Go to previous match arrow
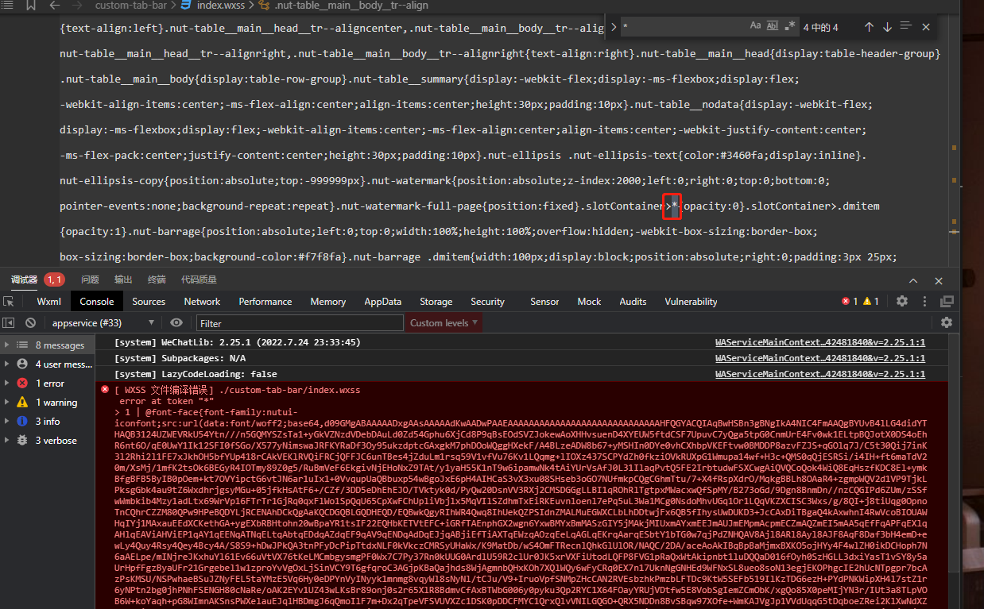This screenshot has height=609, width=984. [x=869, y=27]
